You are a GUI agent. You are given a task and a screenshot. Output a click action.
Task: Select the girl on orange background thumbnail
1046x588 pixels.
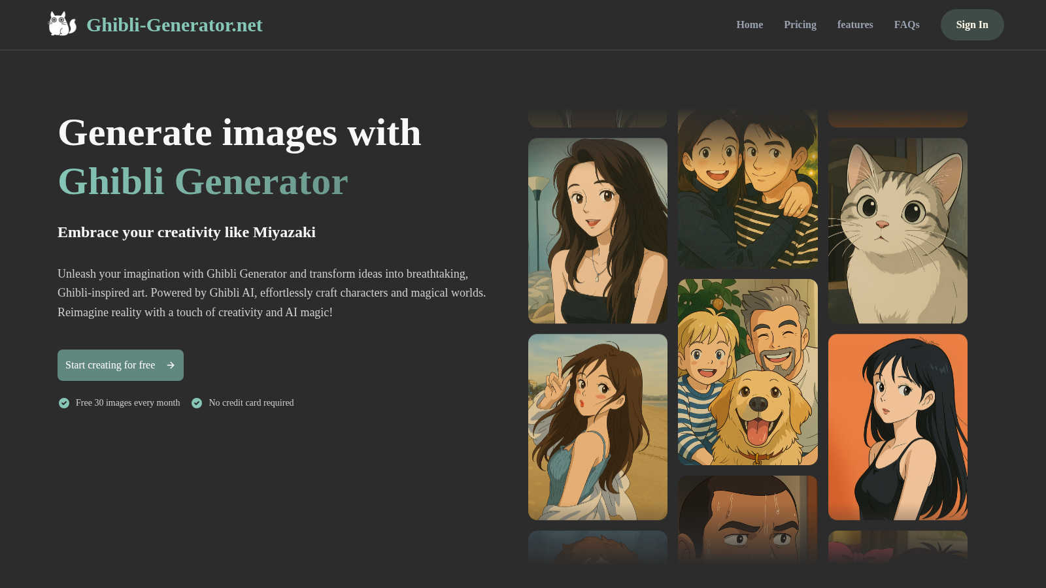coord(897,427)
